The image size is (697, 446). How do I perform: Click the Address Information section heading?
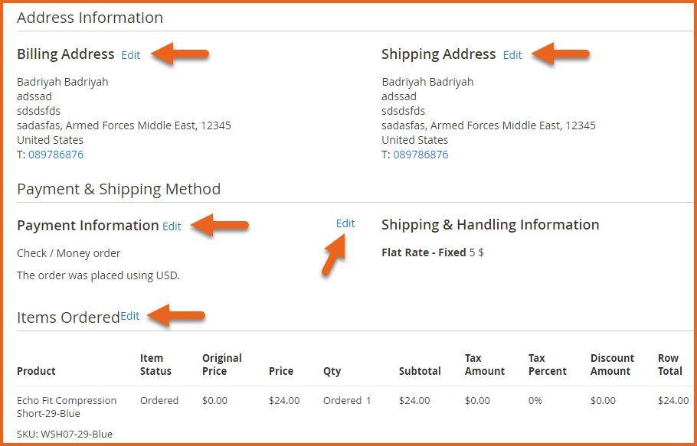click(90, 18)
